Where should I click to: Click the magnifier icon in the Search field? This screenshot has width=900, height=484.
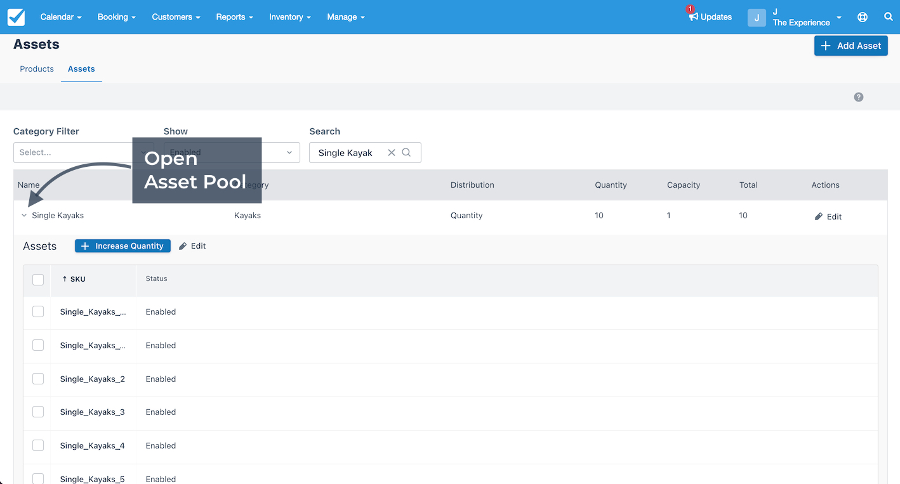407,152
